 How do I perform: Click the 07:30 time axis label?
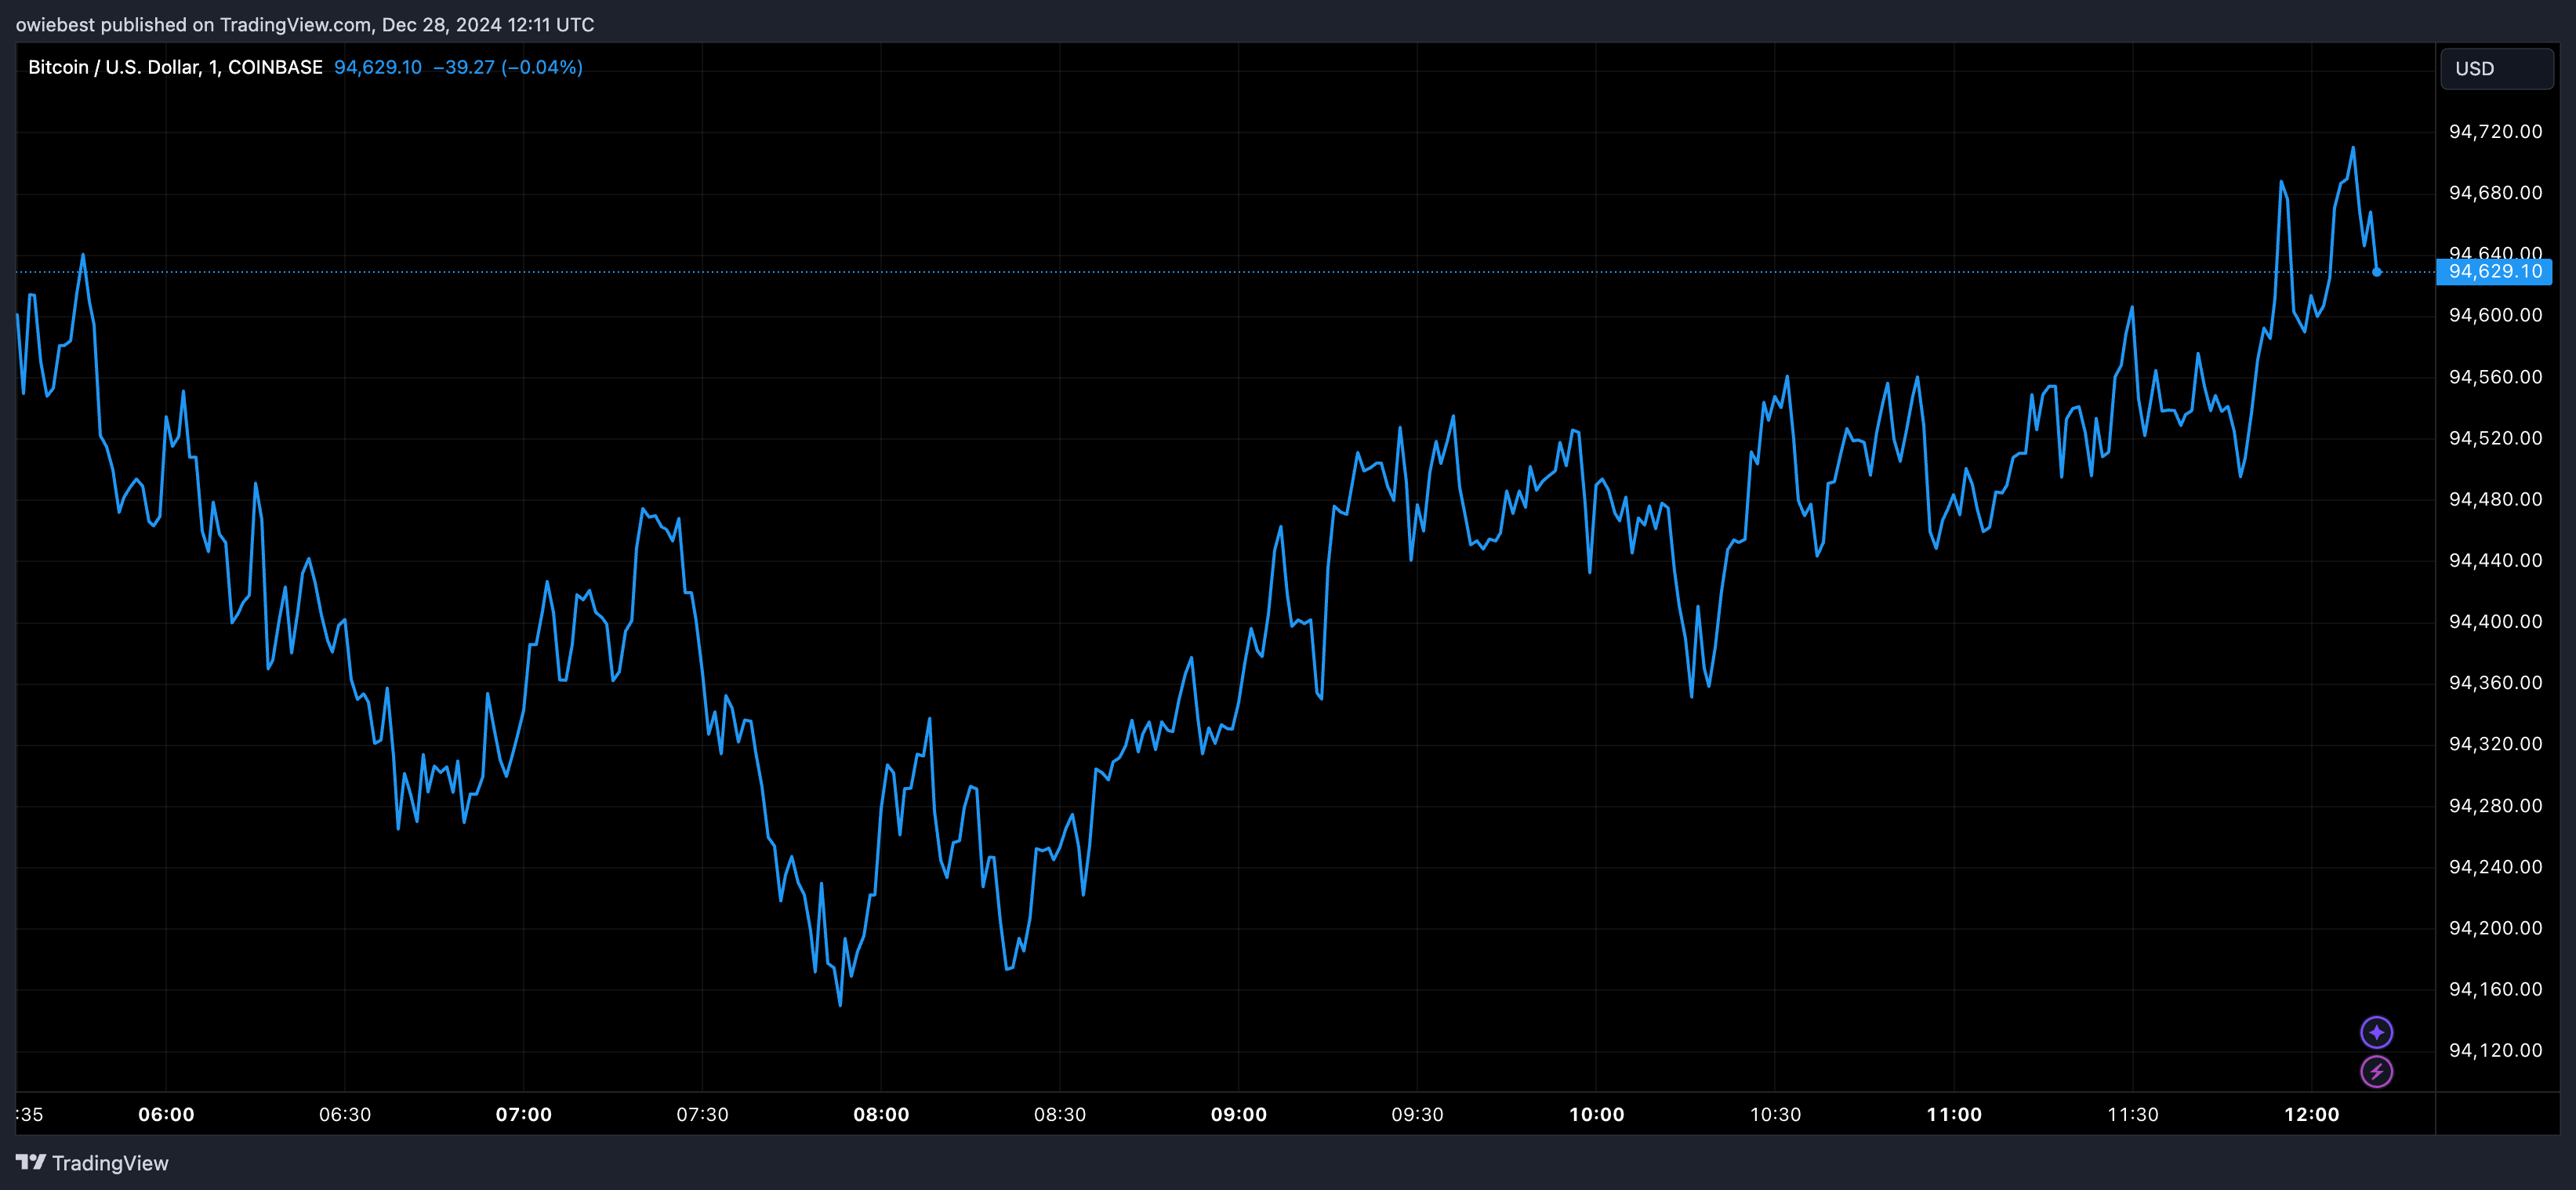pyautogui.click(x=702, y=1114)
